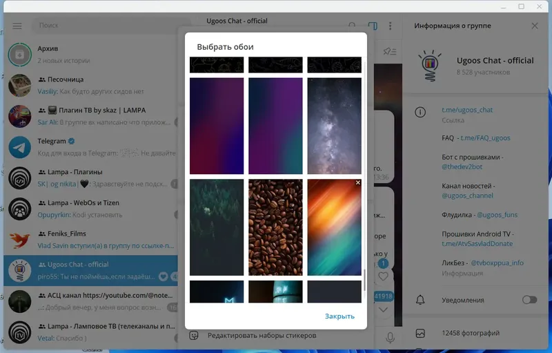Open the АСЦ канал chat
The height and width of the screenshot is (353, 552).
click(x=91, y=301)
